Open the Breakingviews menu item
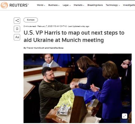 coord(95,5)
